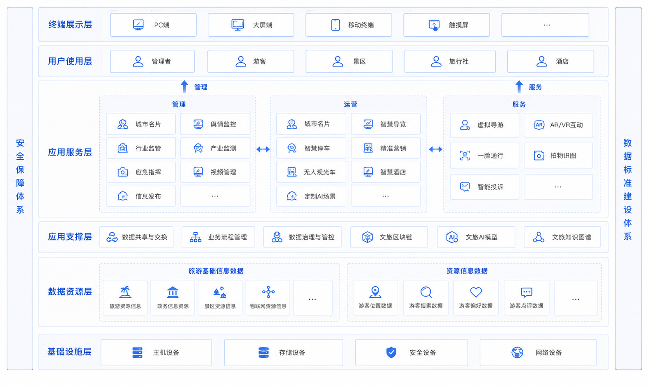The width and height of the screenshot is (649, 387).
Task: Click the 智能投诉 icon
Action: coord(465,187)
